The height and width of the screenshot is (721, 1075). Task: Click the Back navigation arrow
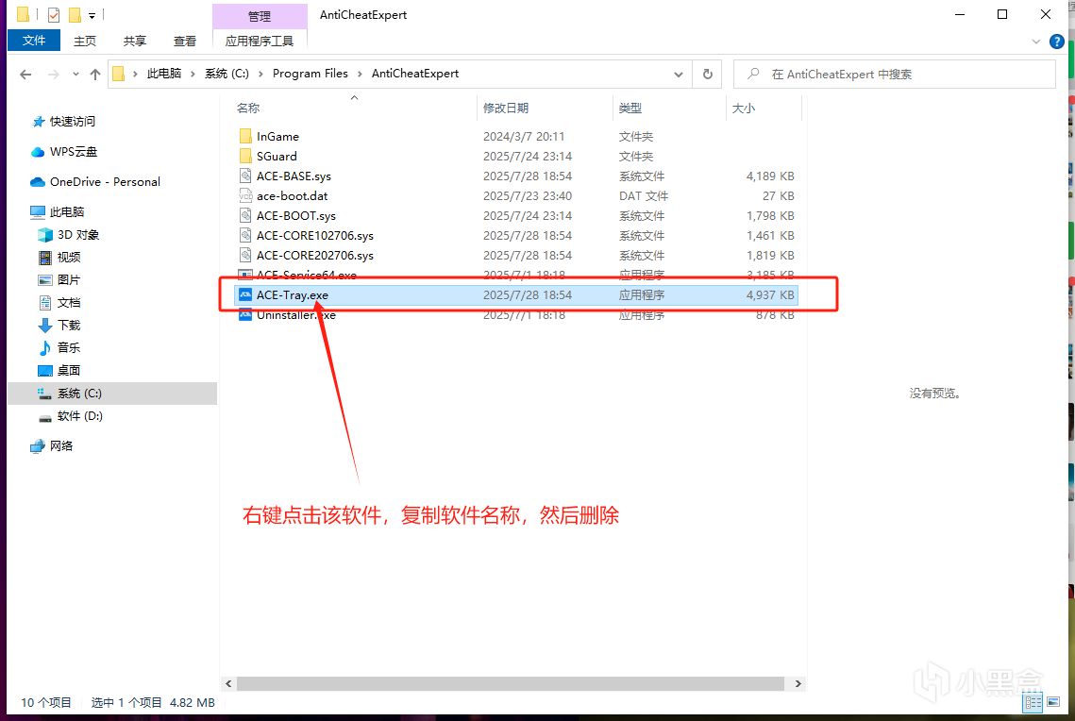point(26,74)
